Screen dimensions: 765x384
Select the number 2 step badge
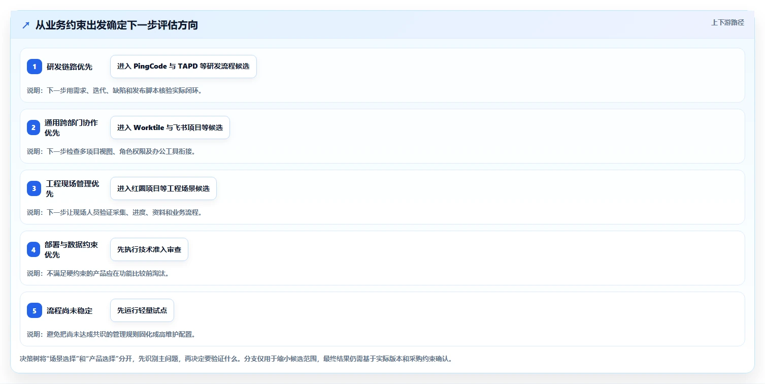(x=35, y=127)
